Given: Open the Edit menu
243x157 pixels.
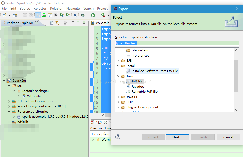Looking at the screenshot, I should 13,9.
